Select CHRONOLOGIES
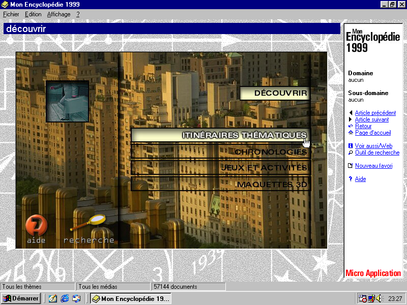Viewport: 407px width, 305px height. (221, 151)
